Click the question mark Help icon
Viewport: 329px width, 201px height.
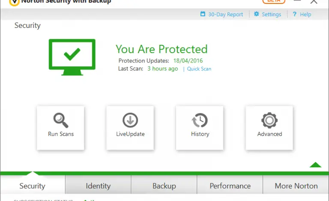coord(295,14)
